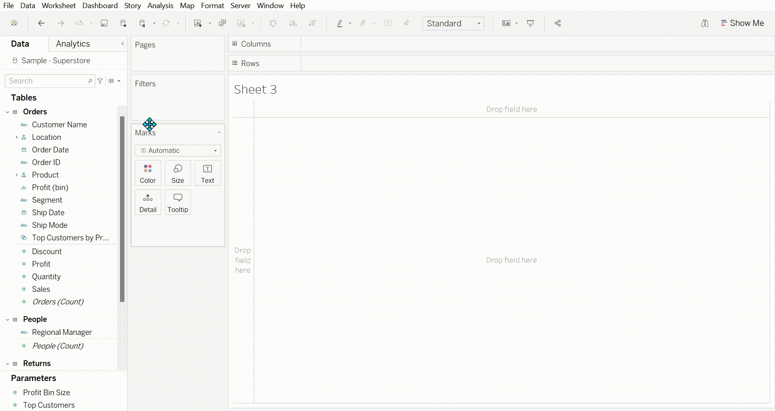Click the Detail button on Marks card
775x411 pixels.
(x=148, y=202)
